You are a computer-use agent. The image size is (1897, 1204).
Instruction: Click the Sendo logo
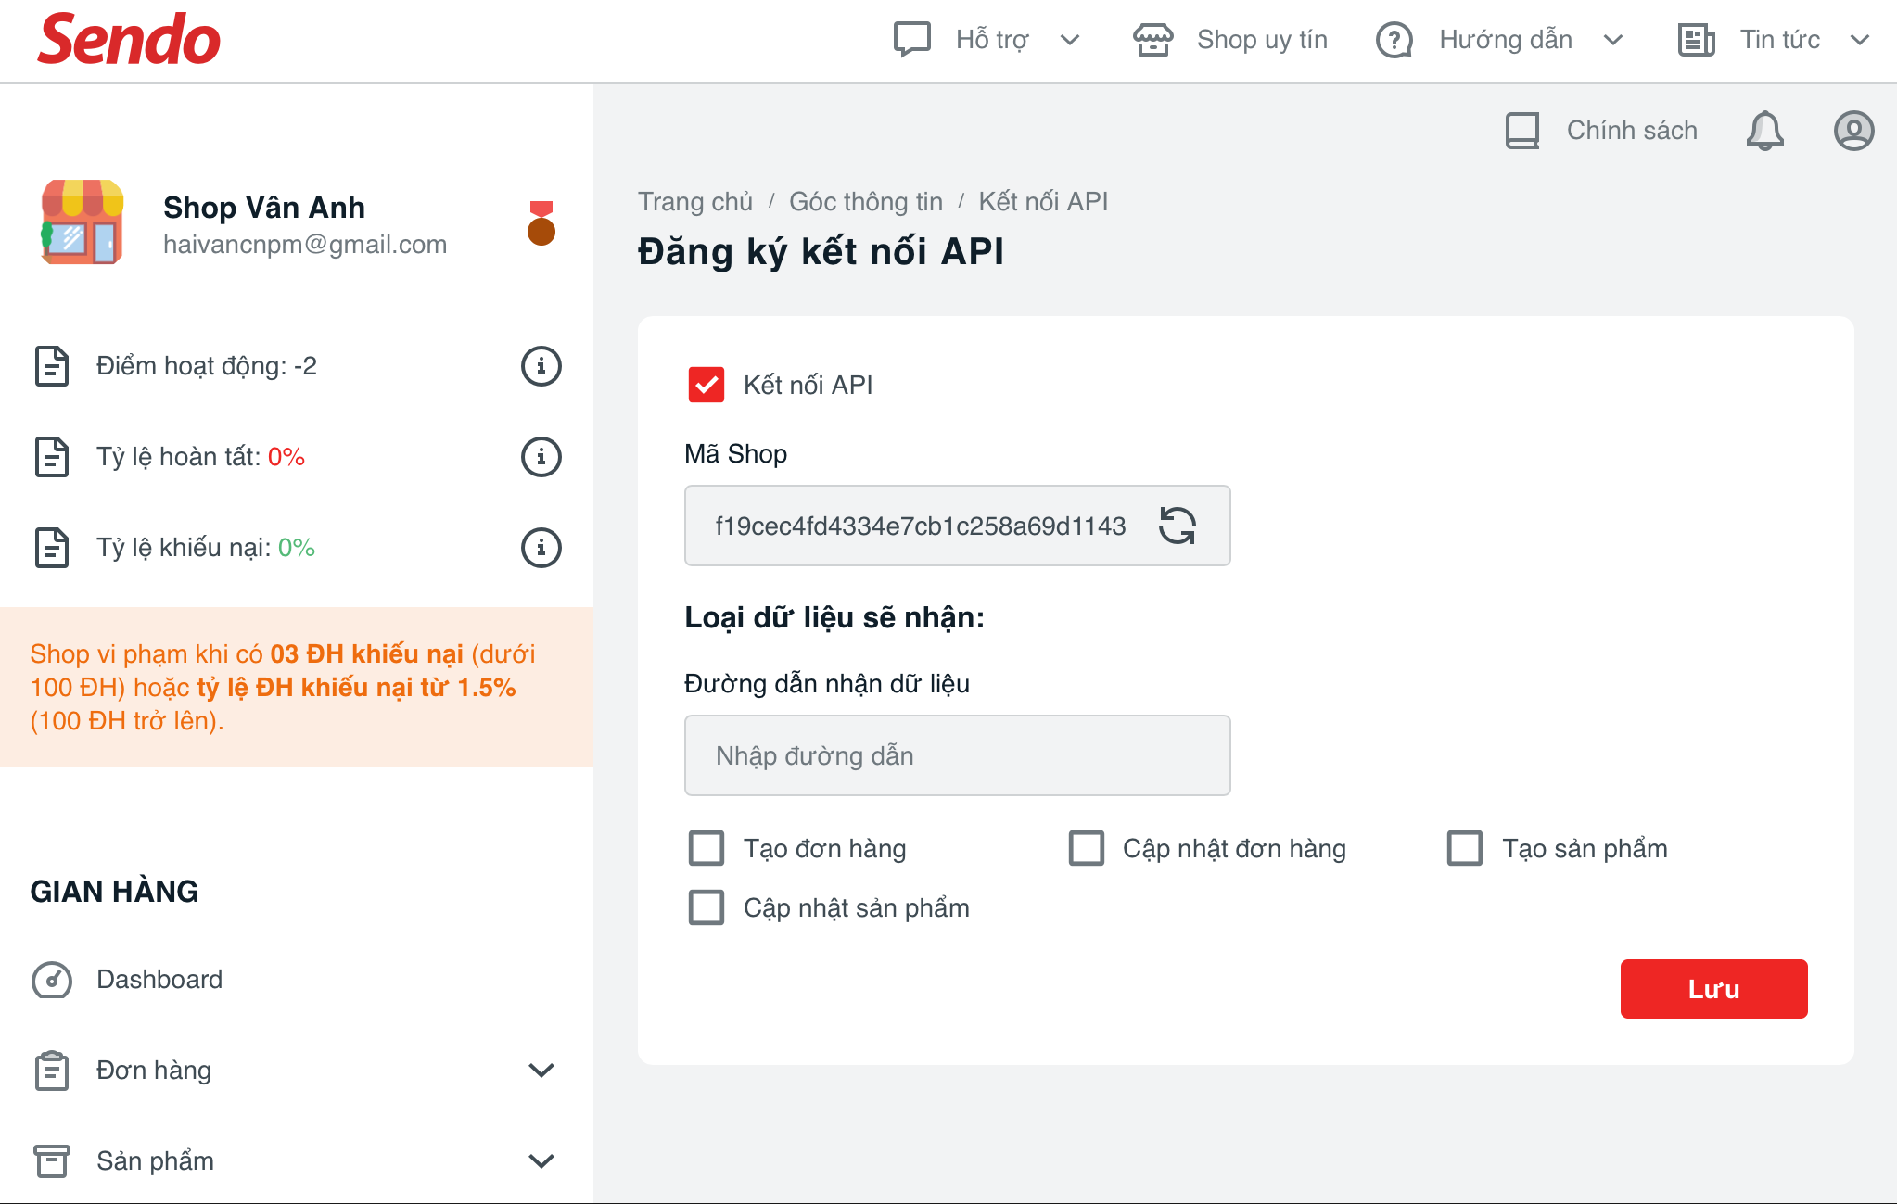(x=129, y=40)
